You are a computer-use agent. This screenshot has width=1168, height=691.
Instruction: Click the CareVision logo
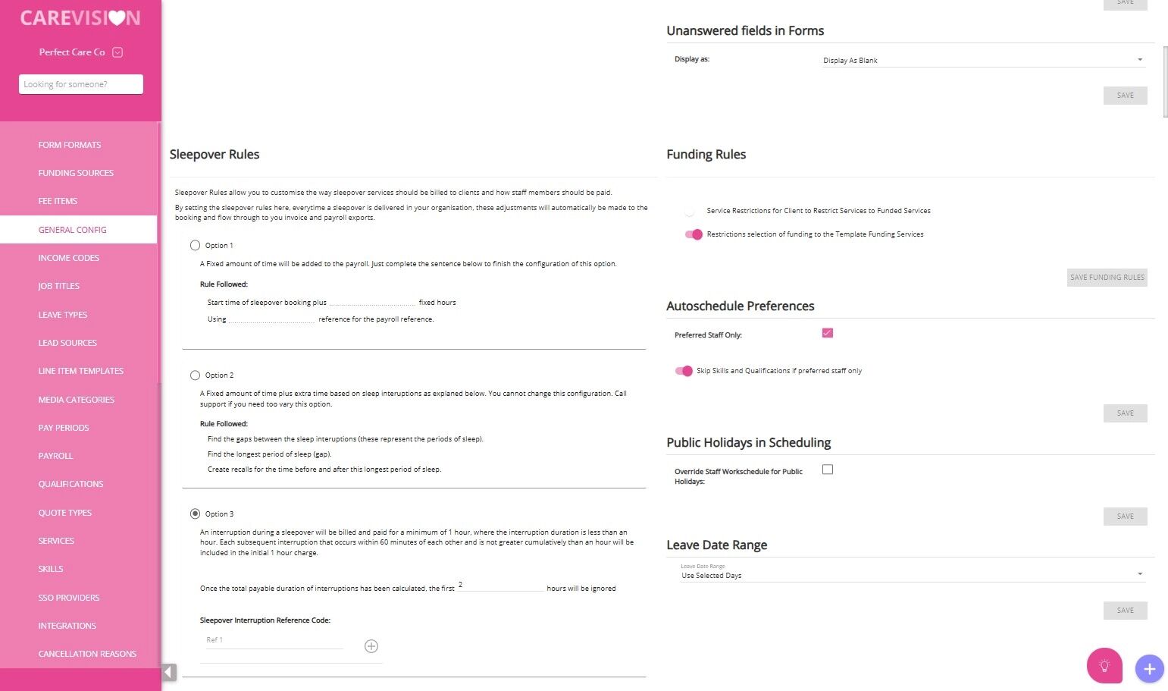point(80,18)
